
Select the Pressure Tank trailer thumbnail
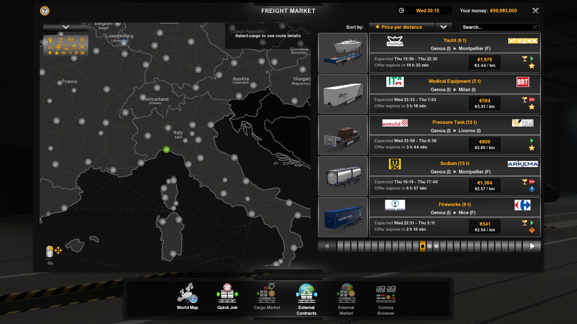click(343, 135)
